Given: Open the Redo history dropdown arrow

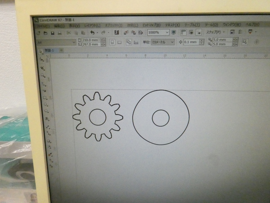Looking at the screenshot, I should click(108, 32).
